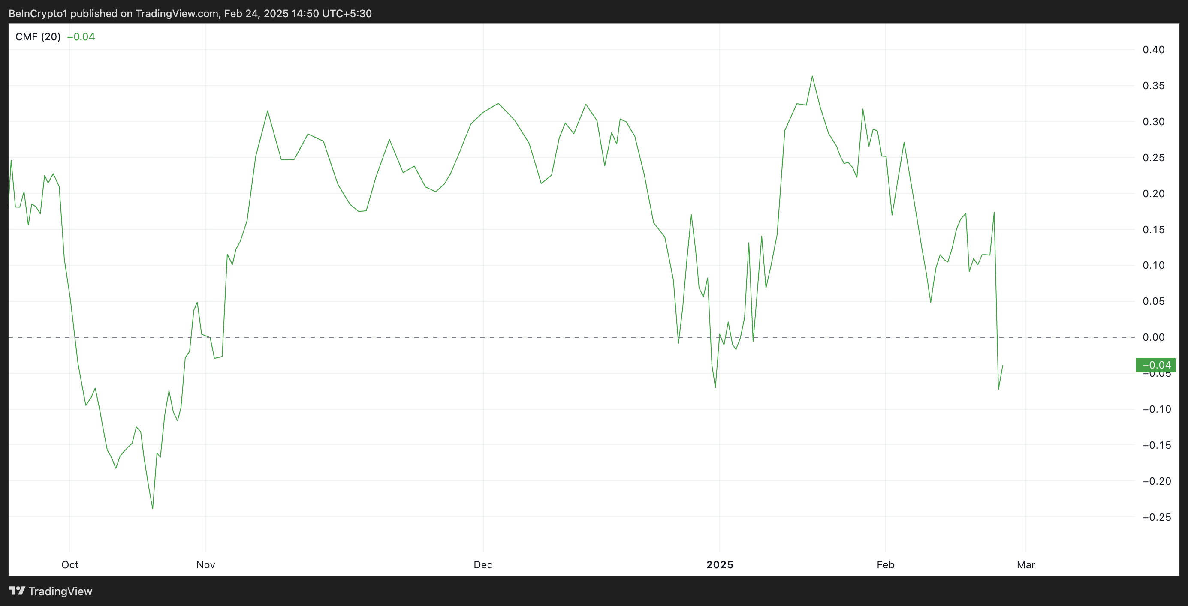The height and width of the screenshot is (606, 1188).
Task: Click the -0.10 value on price scale
Action: pos(1157,409)
